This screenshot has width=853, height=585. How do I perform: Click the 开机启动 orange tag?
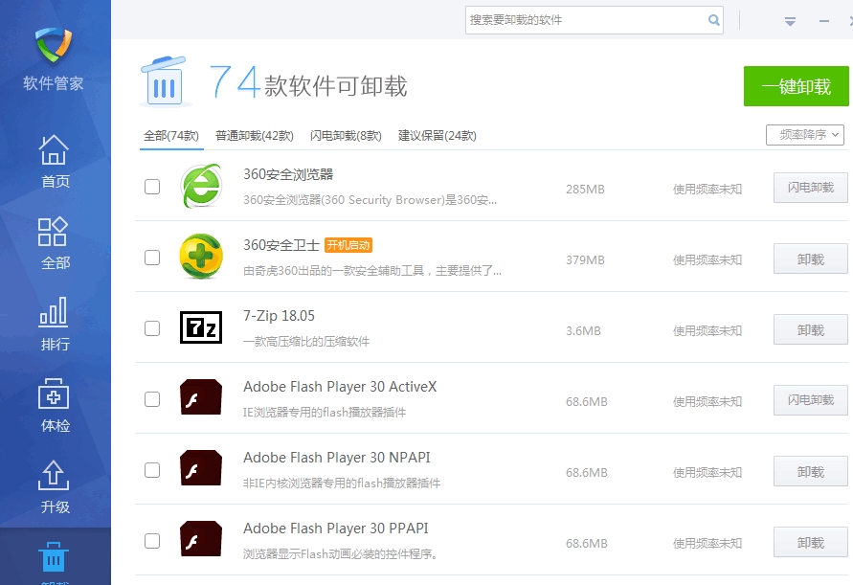pyautogui.click(x=348, y=245)
